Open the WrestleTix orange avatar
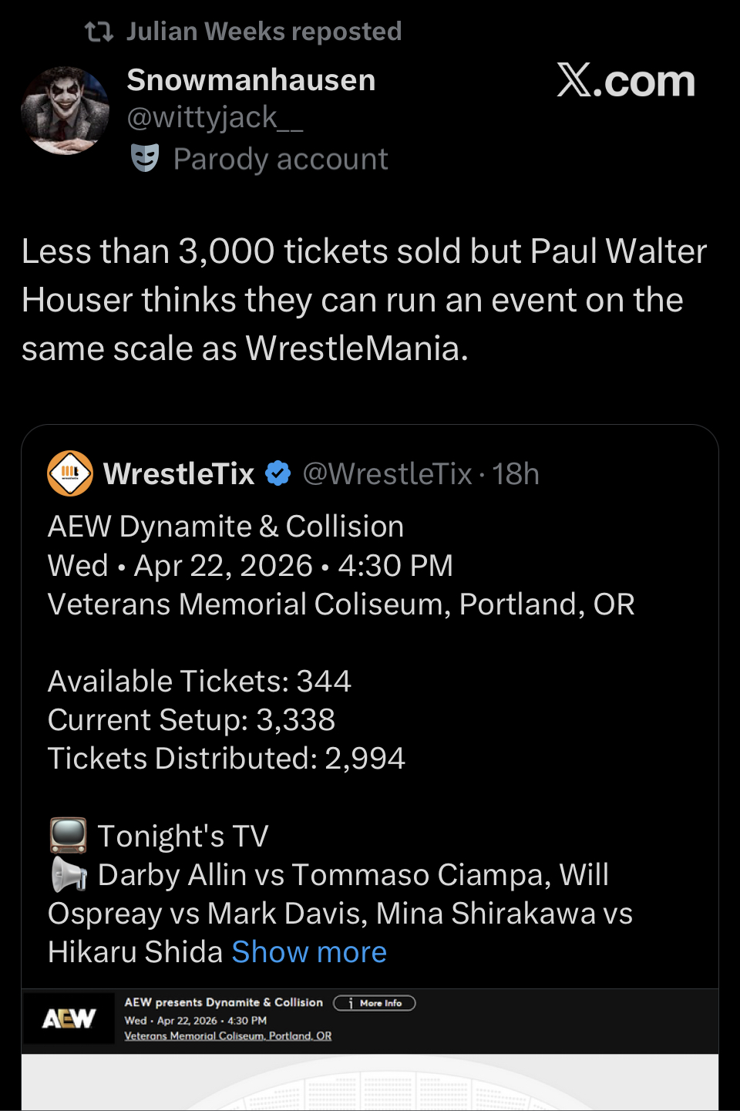This screenshot has width=740, height=1111. [x=70, y=473]
